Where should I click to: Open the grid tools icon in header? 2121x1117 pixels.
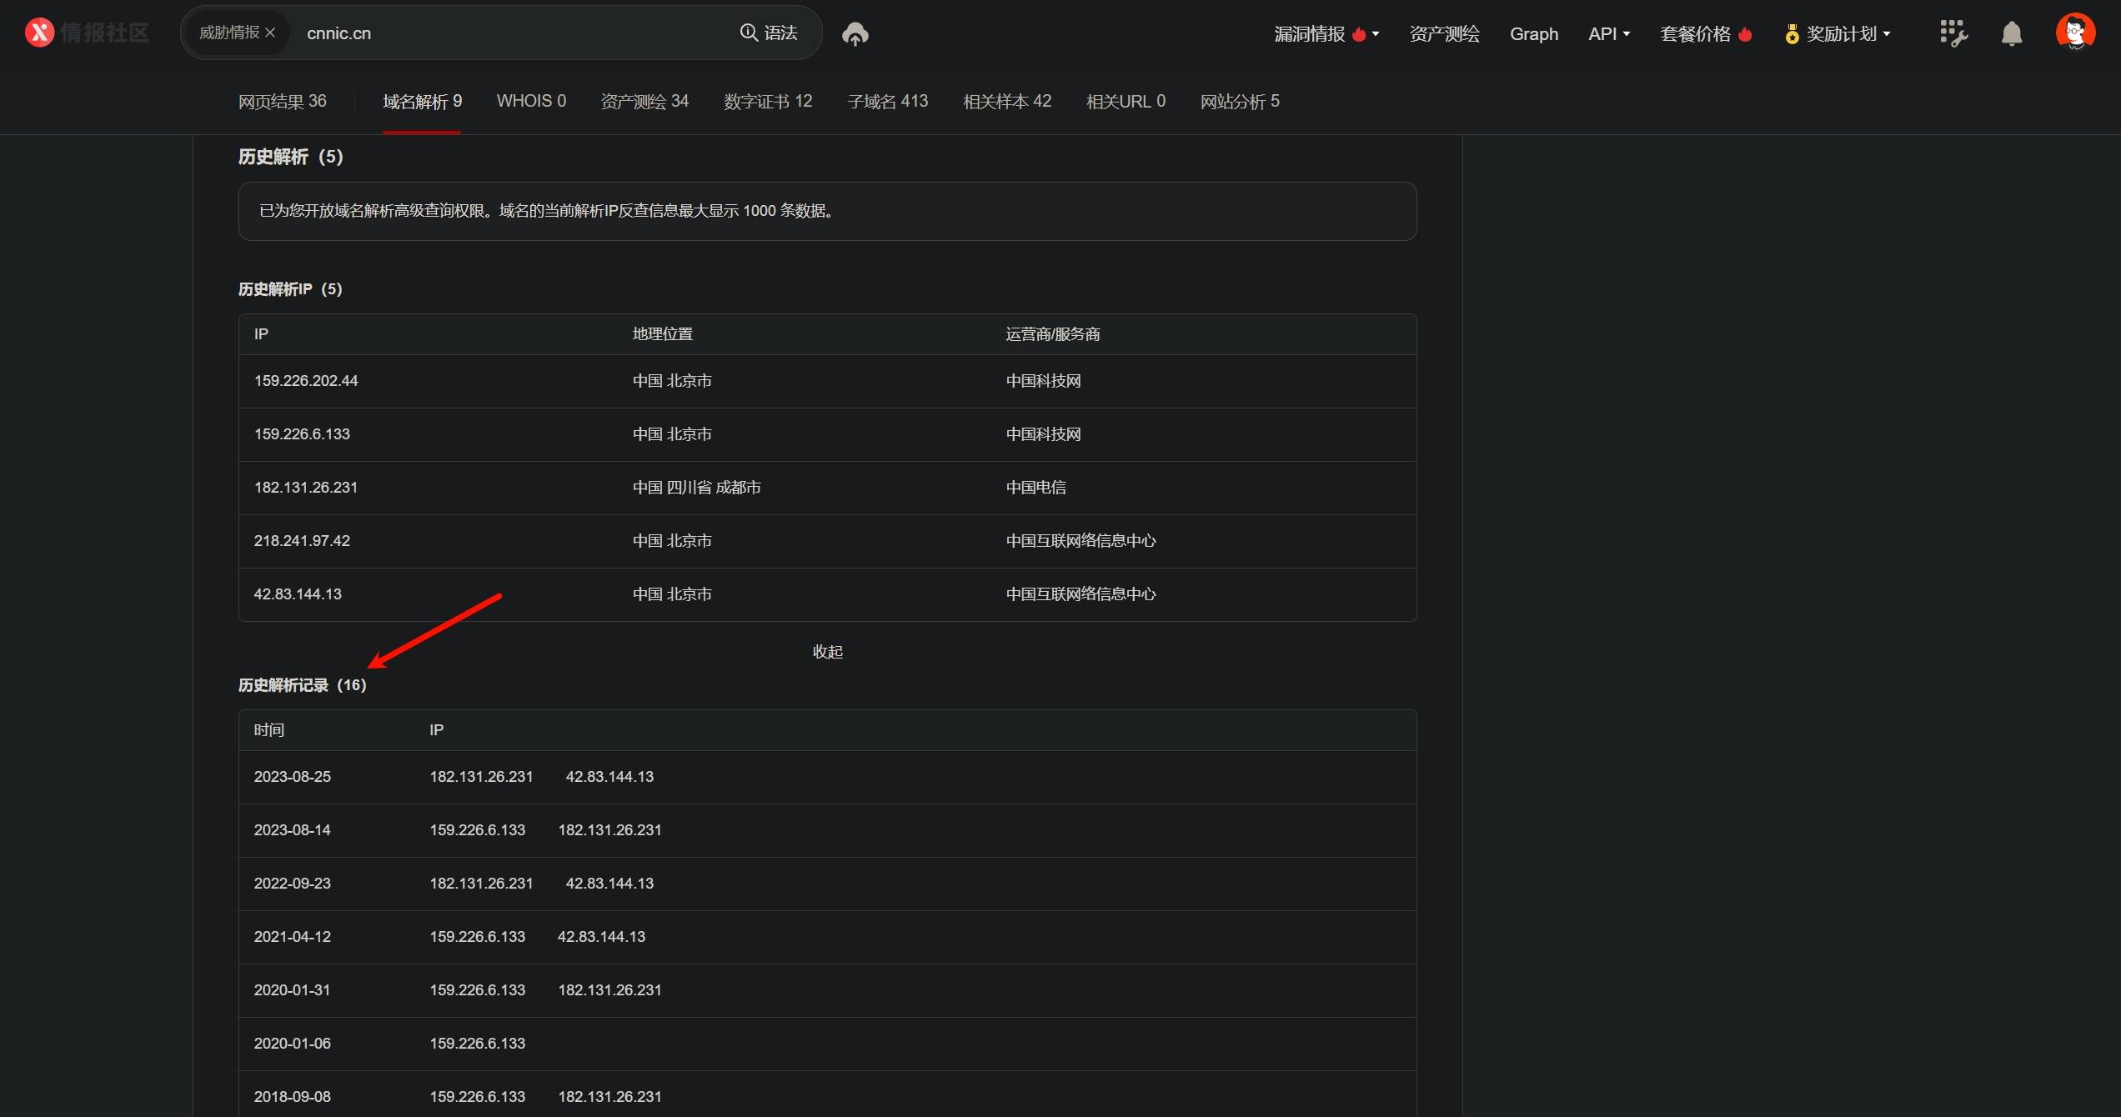click(1953, 33)
